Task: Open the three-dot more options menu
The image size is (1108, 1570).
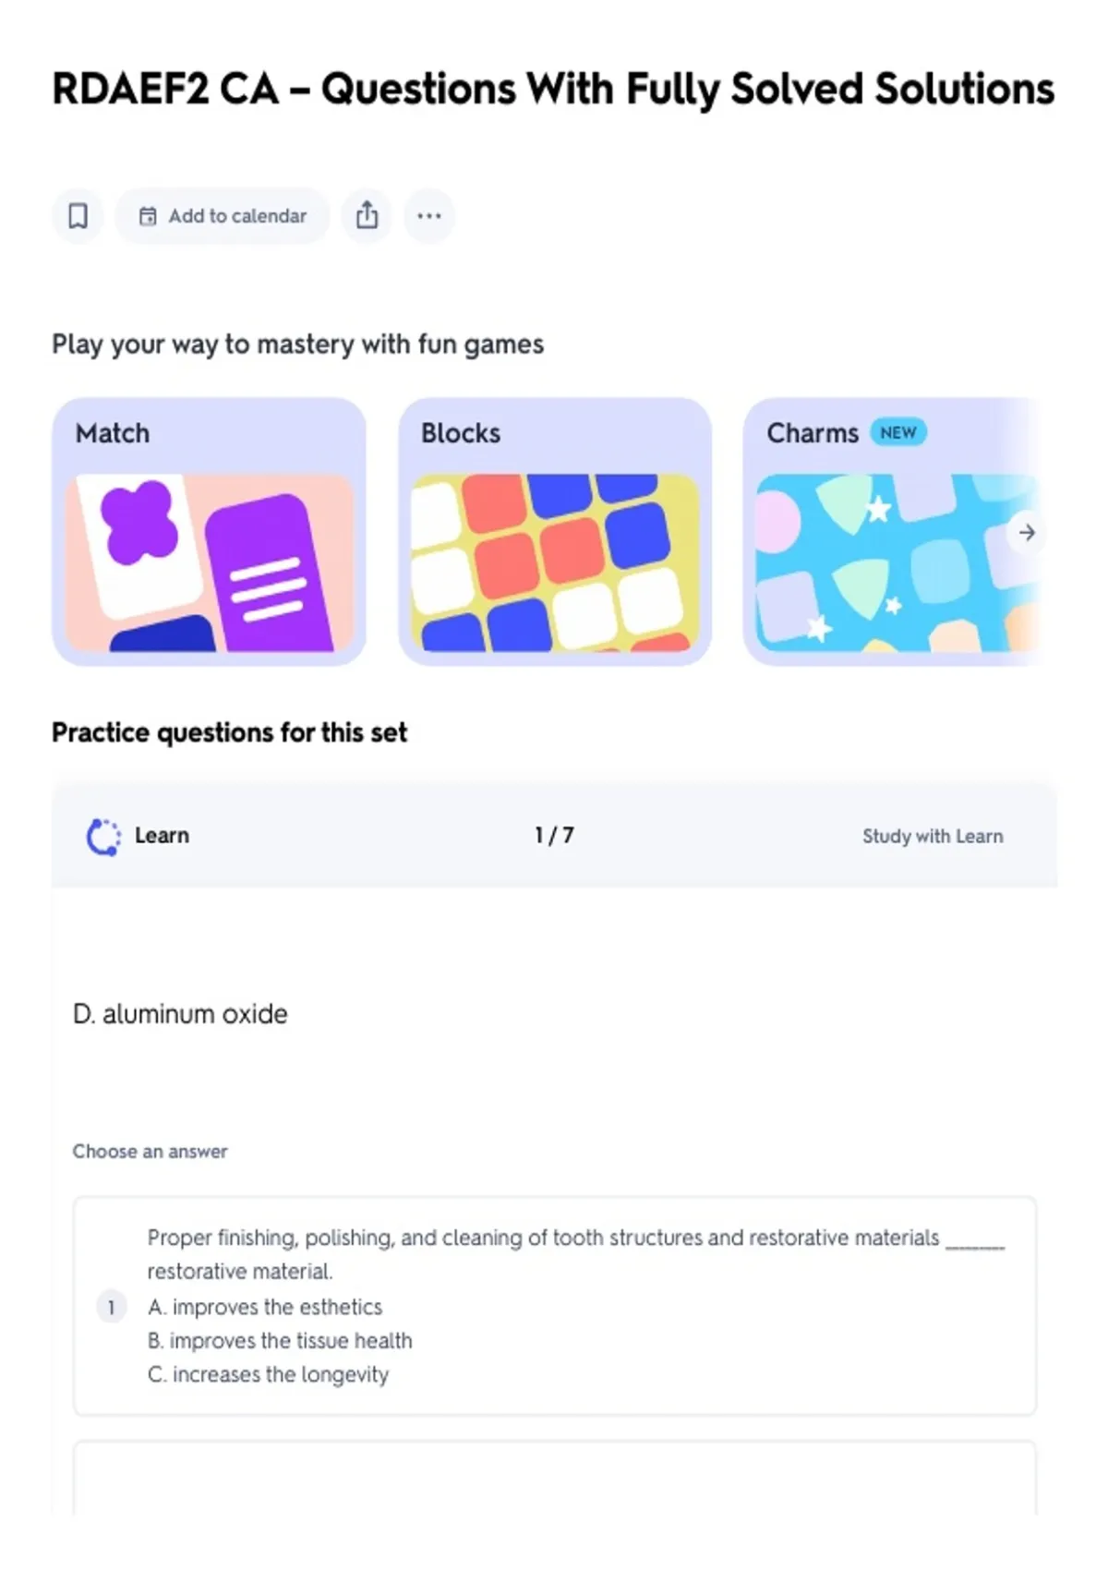Action: click(x=429, y=216)
